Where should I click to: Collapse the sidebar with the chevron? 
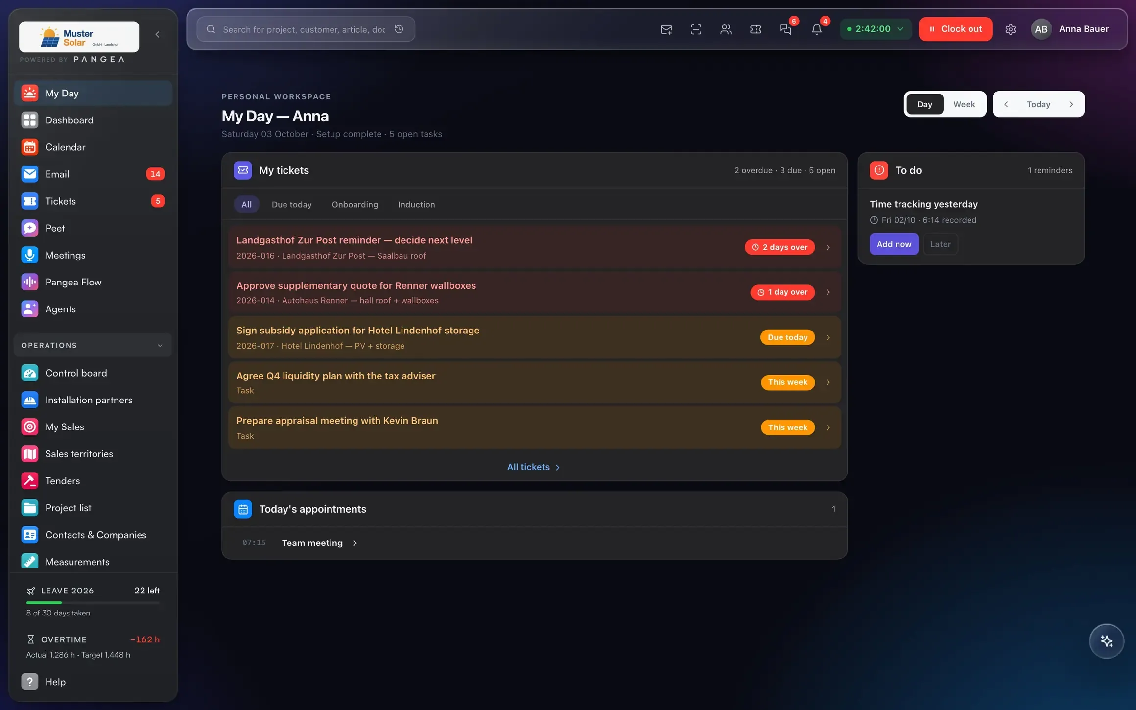coord(157,34)
